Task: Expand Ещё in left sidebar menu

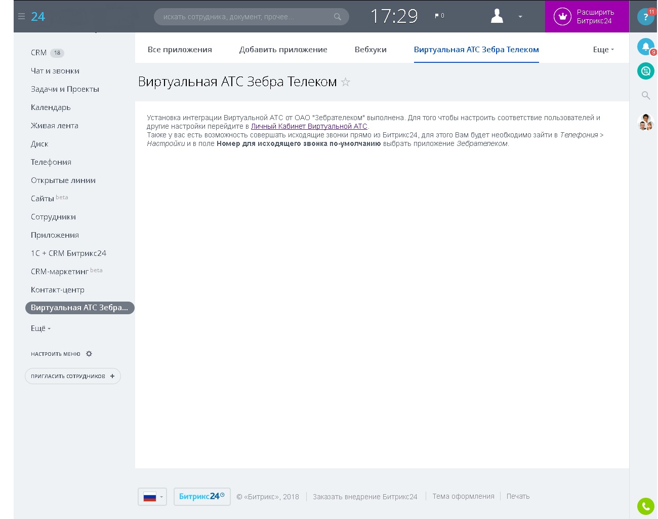Action: [x=40, y=328]
